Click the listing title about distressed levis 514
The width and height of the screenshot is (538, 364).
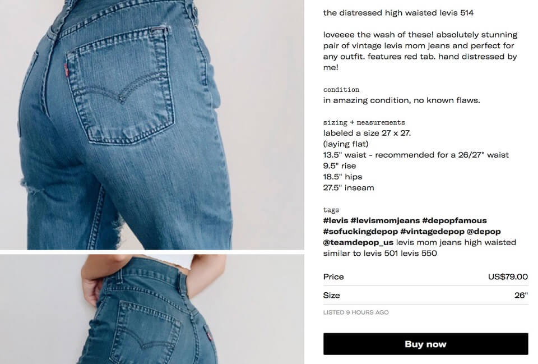click(x=398, y=13)
